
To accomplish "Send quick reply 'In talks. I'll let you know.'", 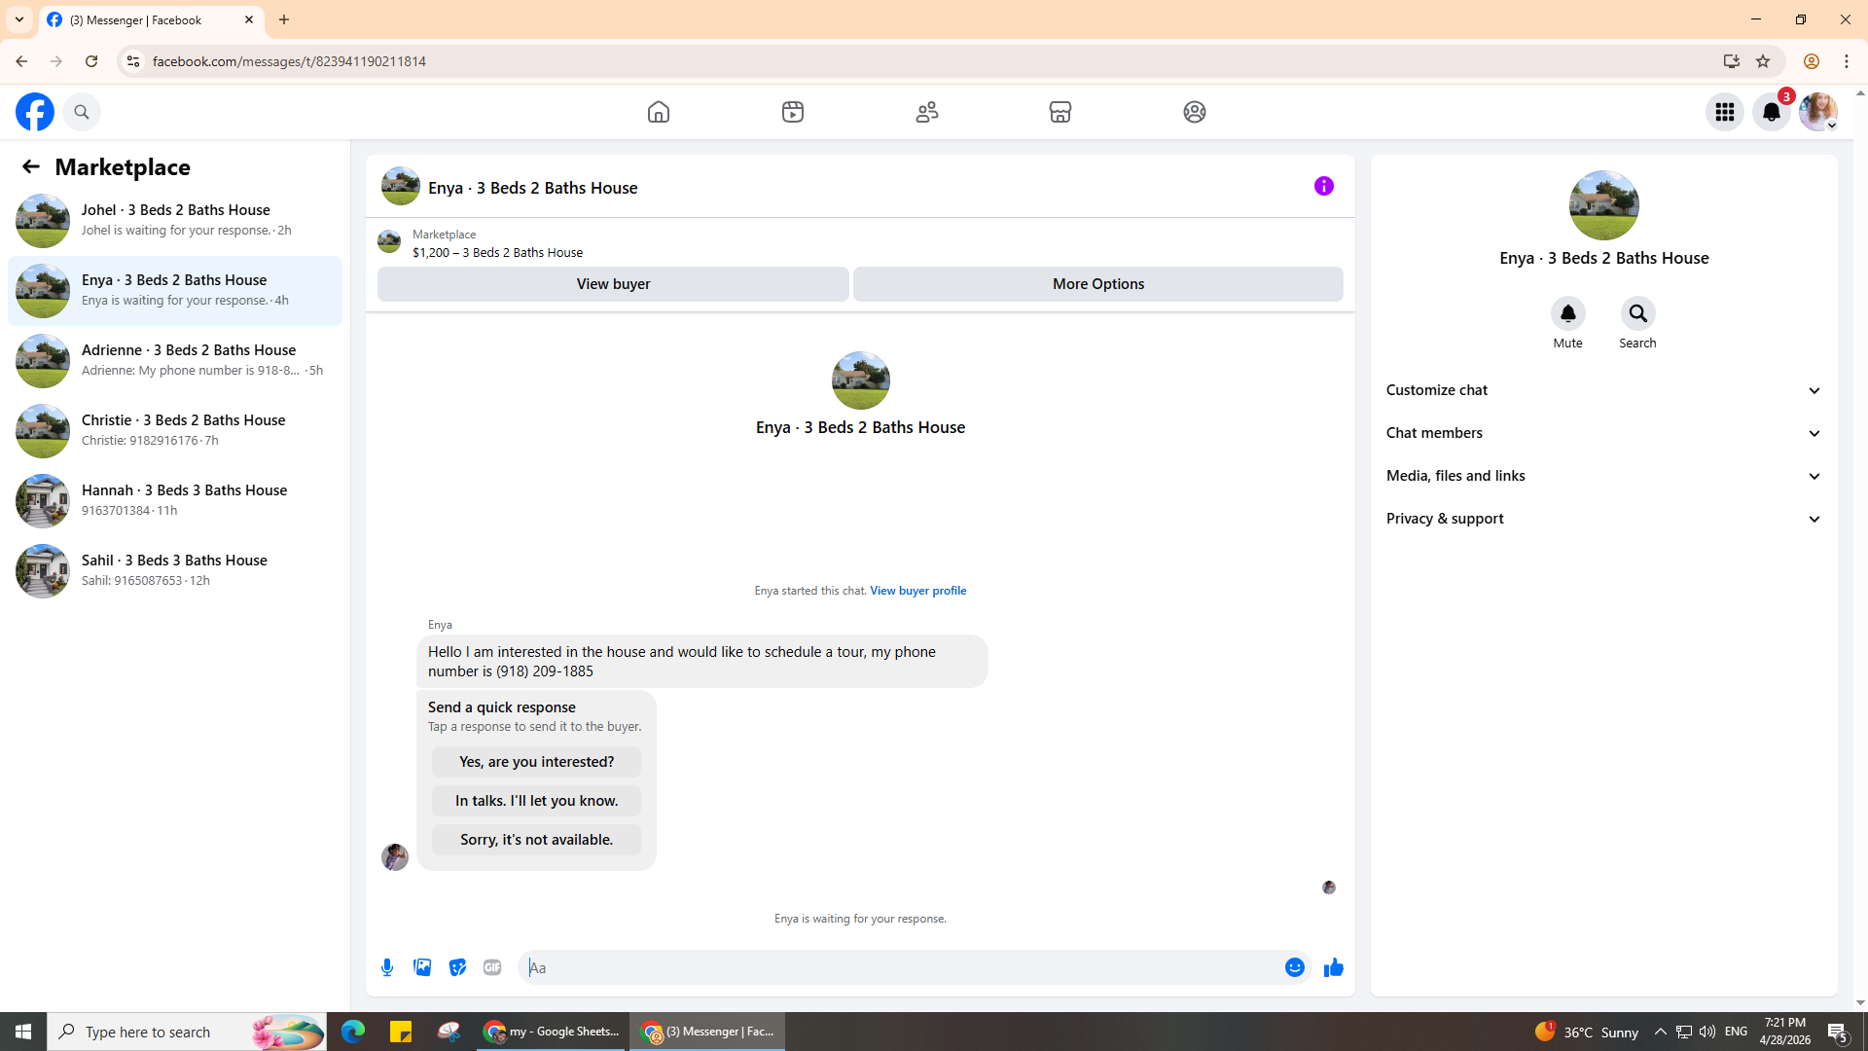I will [x=536, y=801].
